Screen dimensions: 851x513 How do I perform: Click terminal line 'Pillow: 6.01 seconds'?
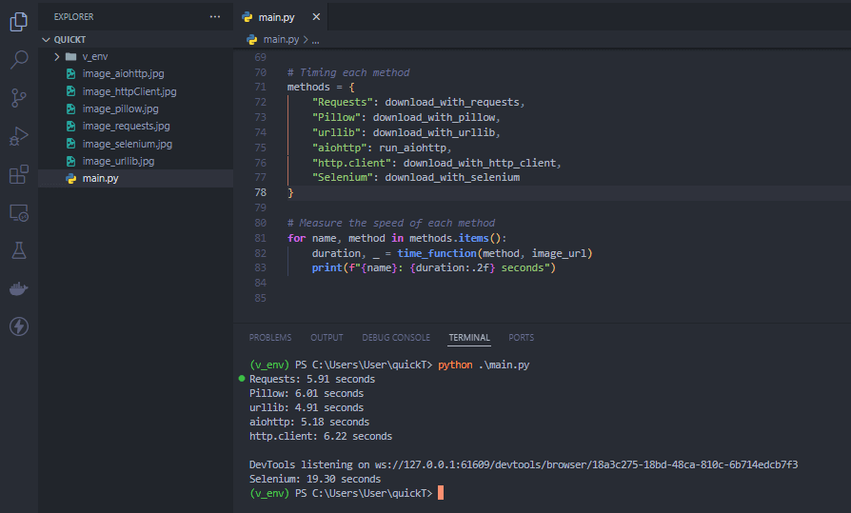pyautogui.click(x=307, y=393)
